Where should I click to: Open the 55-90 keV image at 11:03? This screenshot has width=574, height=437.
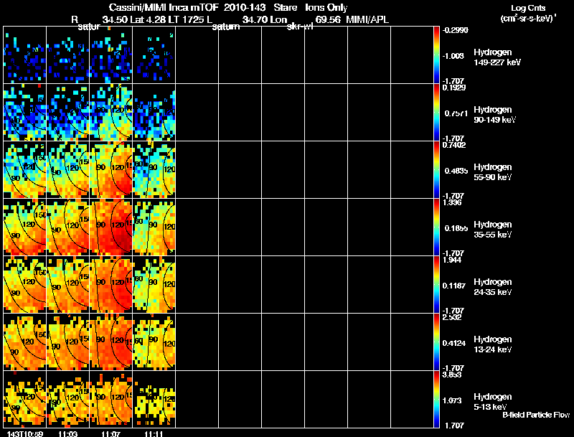(x=67, y=170)
